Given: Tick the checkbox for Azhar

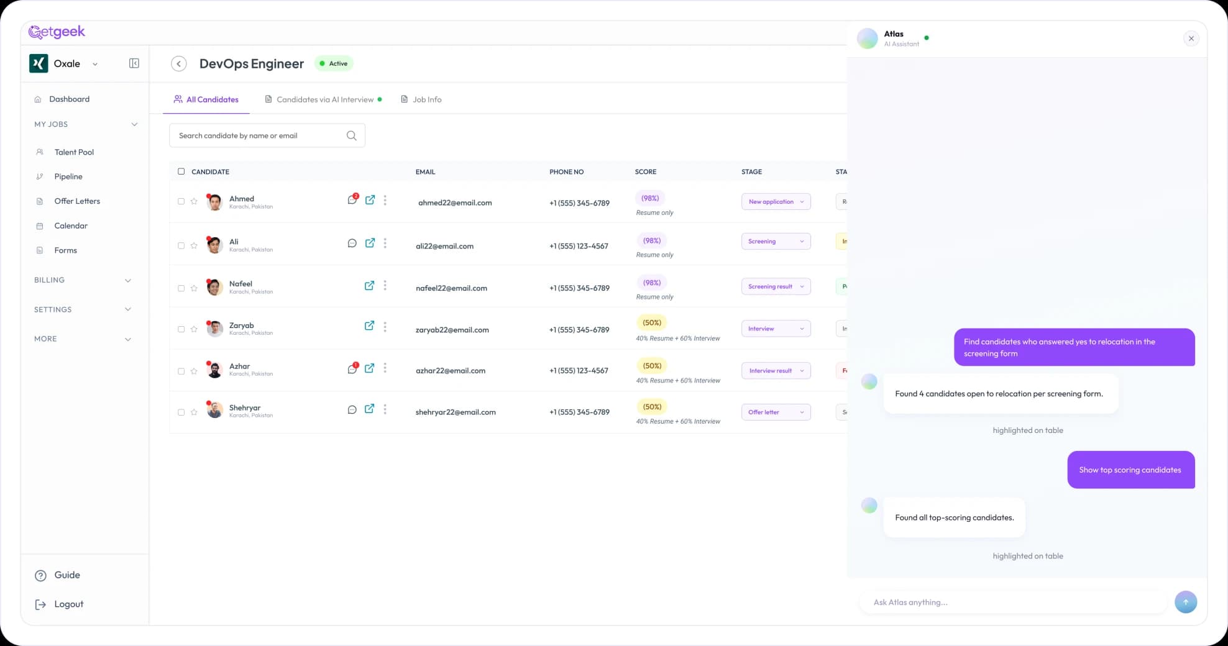Looking at the screenshot, I should pos(181,371).
